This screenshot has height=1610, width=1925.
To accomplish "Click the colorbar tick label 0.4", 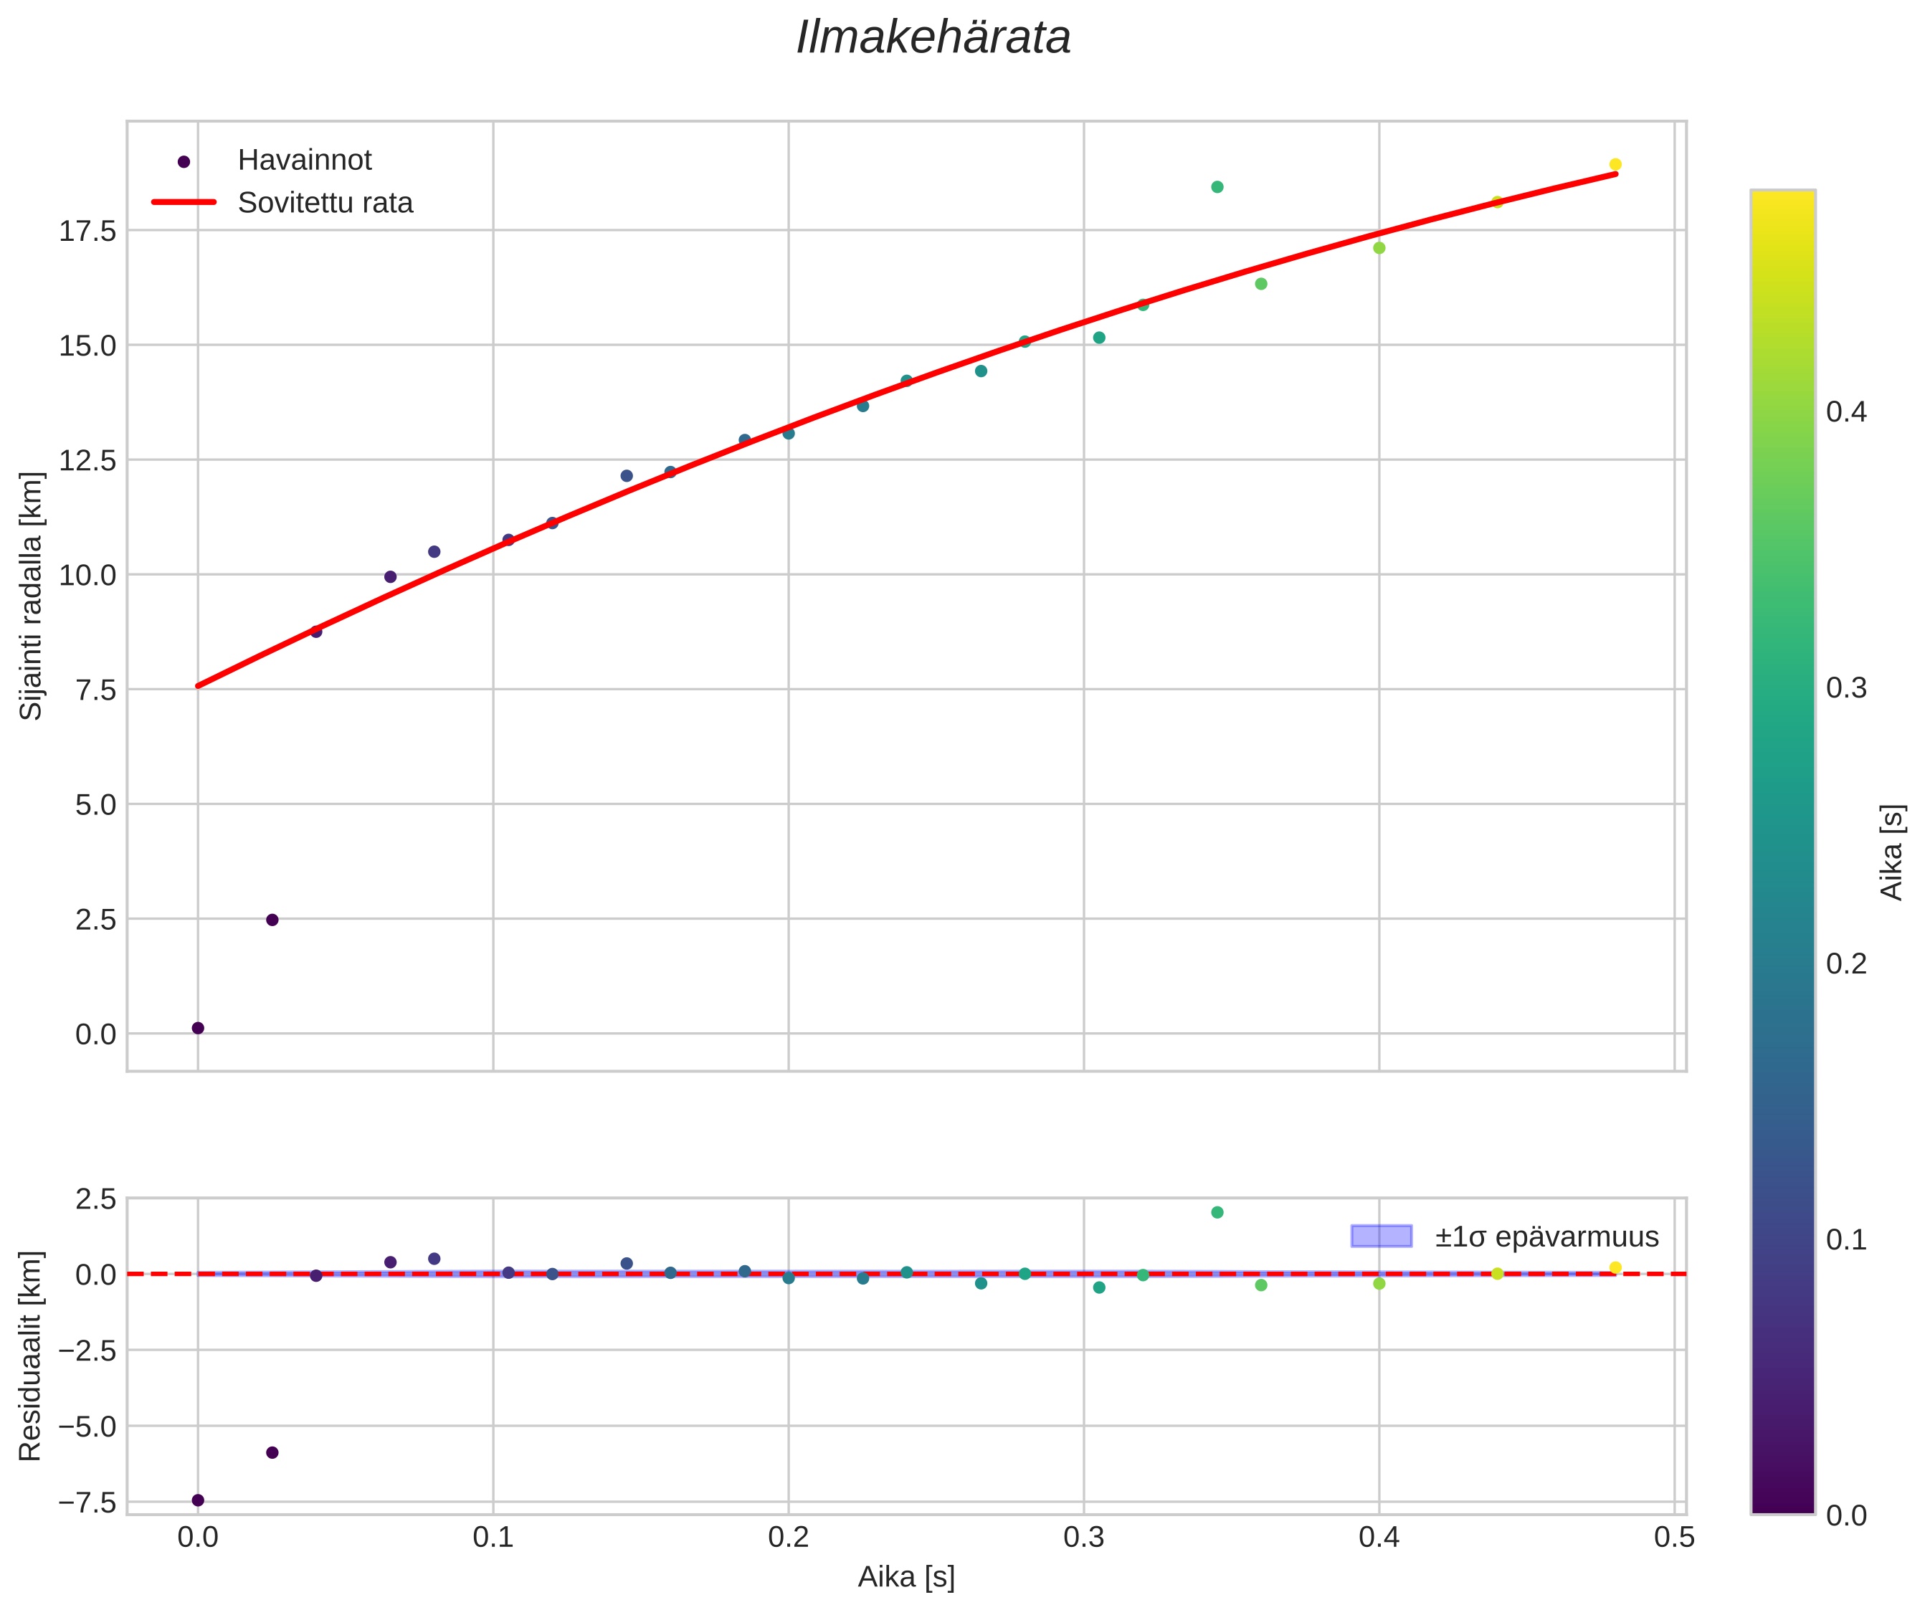I will [x=1846, y=412].
